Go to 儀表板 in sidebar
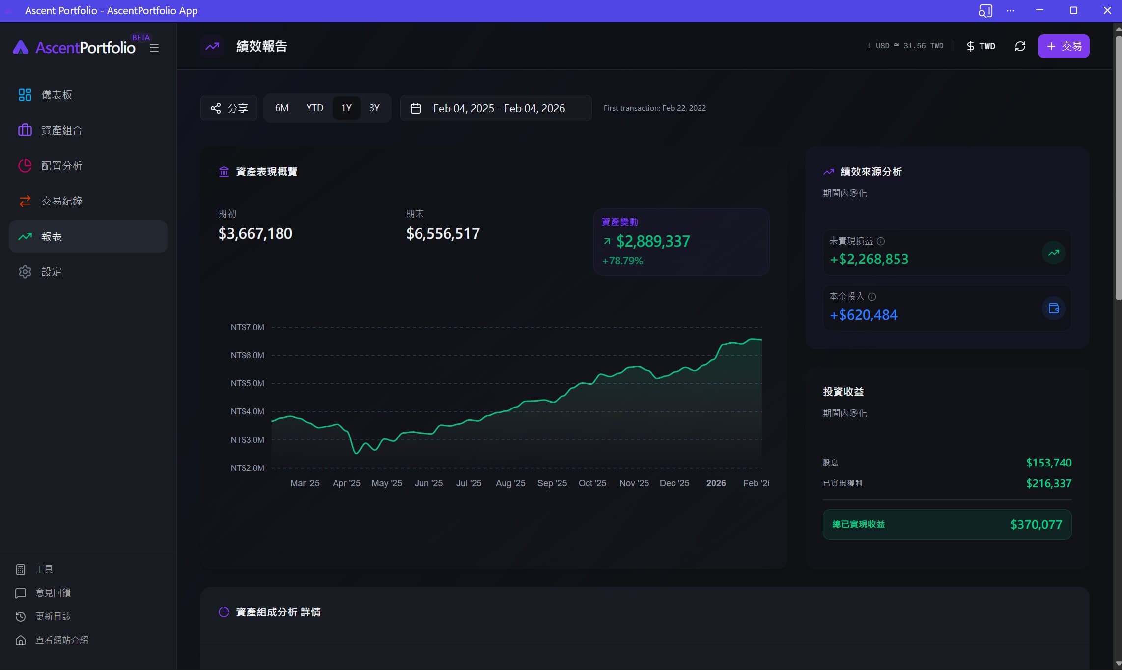Image resolution: width=1122 pixels, height=670 pixels. click(x=88, y=95)
